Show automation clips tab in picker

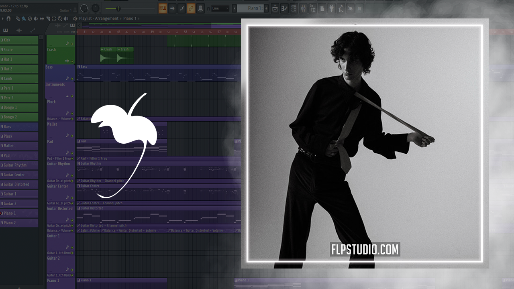pyautogui.click(x=33, y=31)
